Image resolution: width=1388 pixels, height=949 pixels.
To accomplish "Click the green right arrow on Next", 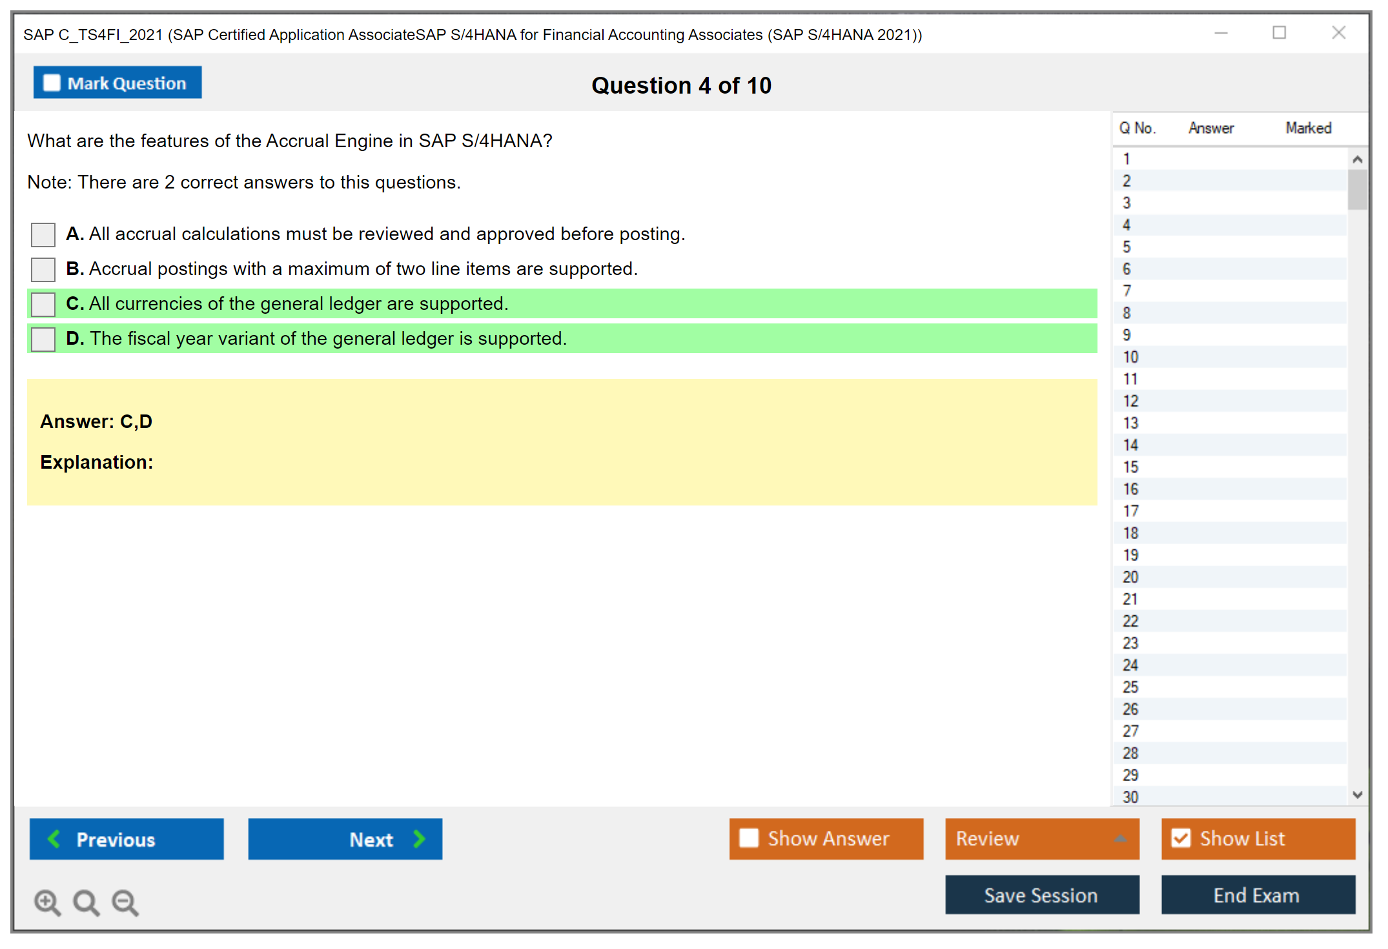I will pos(419,839).
